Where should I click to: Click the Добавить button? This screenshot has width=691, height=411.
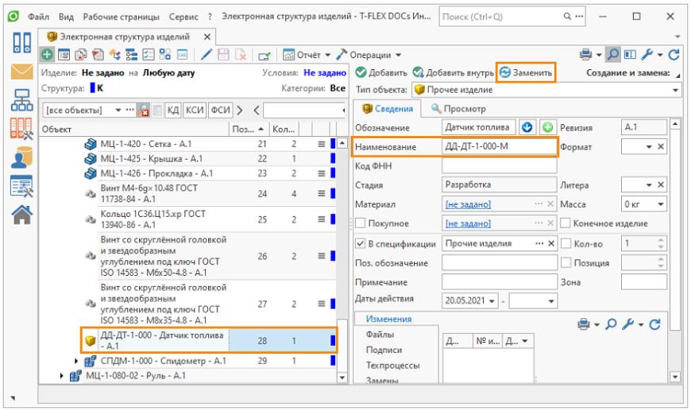pos(381,73)
